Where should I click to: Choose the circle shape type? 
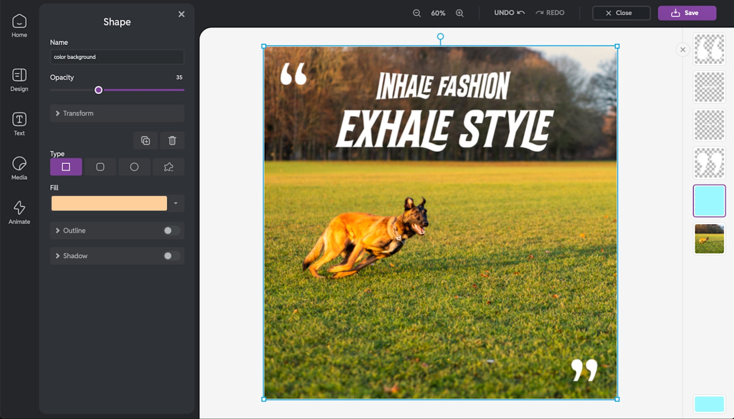(134, 167)
